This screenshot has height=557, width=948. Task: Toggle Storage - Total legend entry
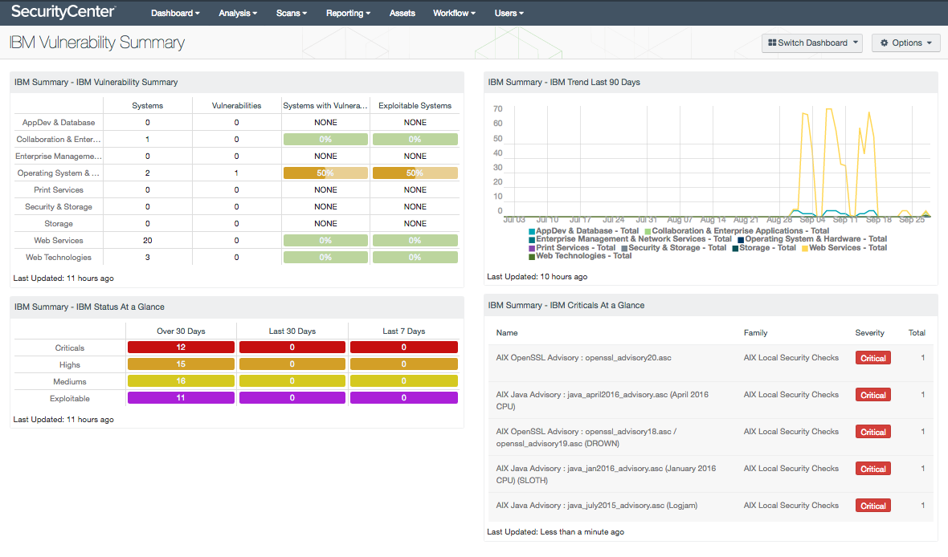(x=764, y=248)
